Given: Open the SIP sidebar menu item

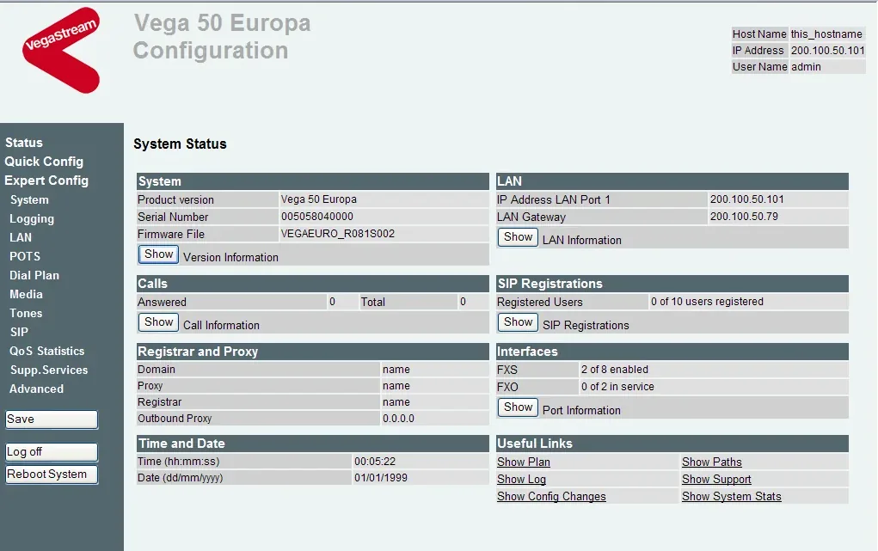Looking at the screenshot, I should 19,332.
